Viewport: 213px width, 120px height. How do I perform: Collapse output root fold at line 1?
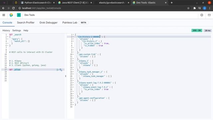click(x=73, y=35)
